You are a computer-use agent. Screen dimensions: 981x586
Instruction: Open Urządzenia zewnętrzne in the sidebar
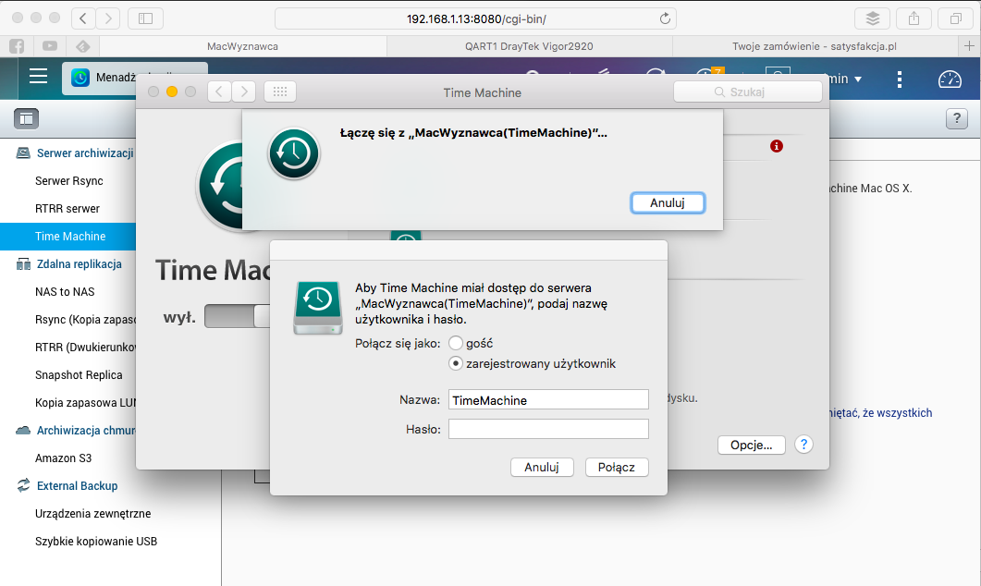pyautogui.click(x=92, y=514)
